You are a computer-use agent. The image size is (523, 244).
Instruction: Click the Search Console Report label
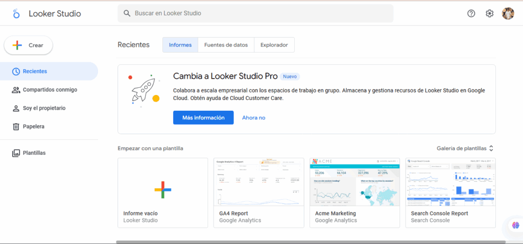coord(440,213)
